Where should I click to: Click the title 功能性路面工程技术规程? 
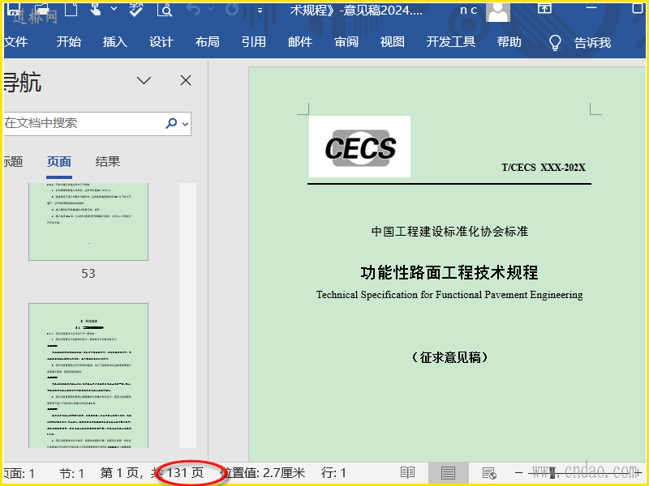(449, 273)
